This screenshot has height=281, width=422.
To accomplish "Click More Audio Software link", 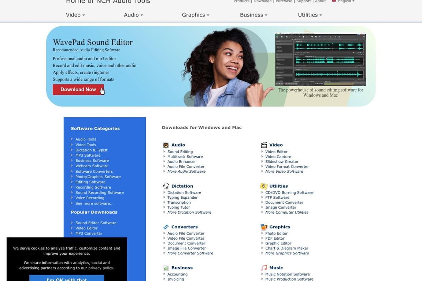I will [x=186, y=172].
